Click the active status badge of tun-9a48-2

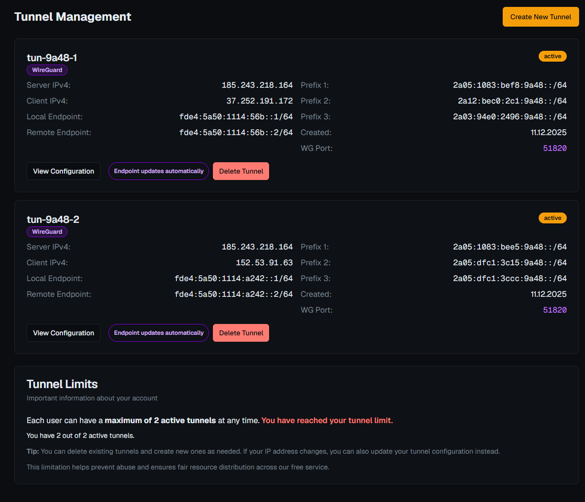click(552, 217)
